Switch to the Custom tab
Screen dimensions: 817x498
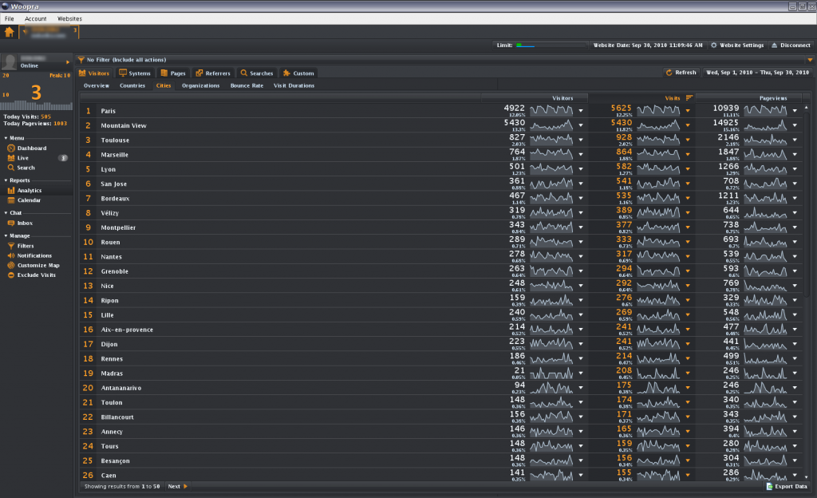coord(298,73)
